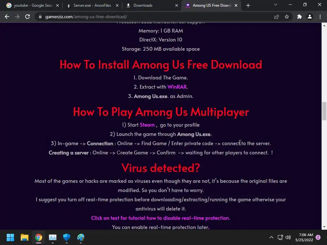Open the clock showing 7:06 AM
327x245 pixels.
(304, 237)
